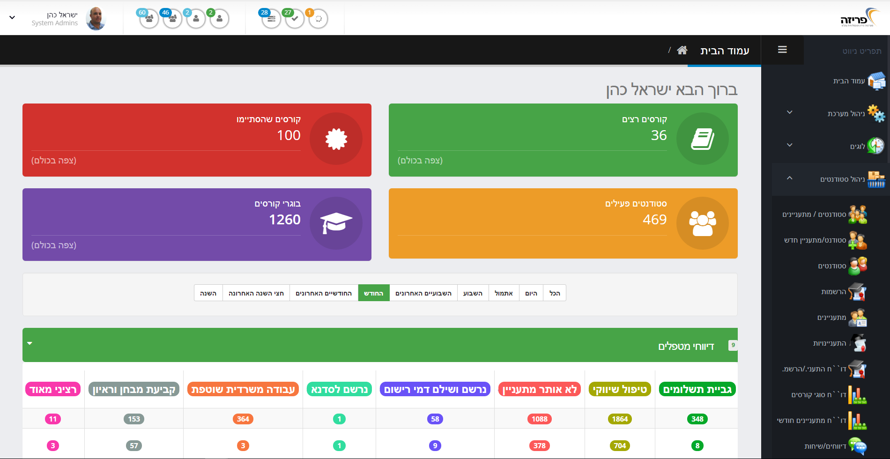Click the מתעניינים sidebar icon
The width and height of the screenshot is (890, 459).
point(858,318)
